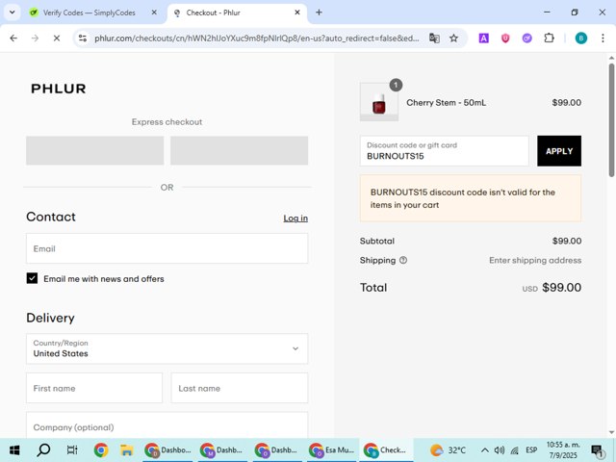Select the Checkout - Phlur tab
This screenshot has width=616, height=462.
237,13
